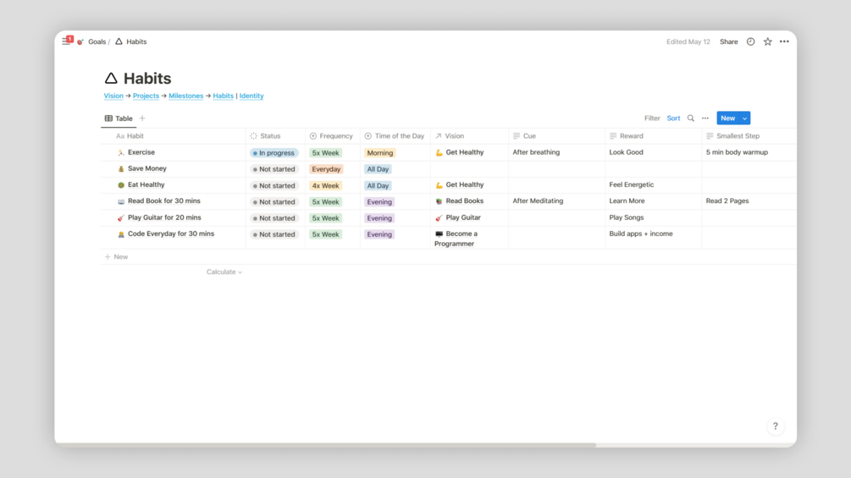Click the Reward column header

click(654, 136)
